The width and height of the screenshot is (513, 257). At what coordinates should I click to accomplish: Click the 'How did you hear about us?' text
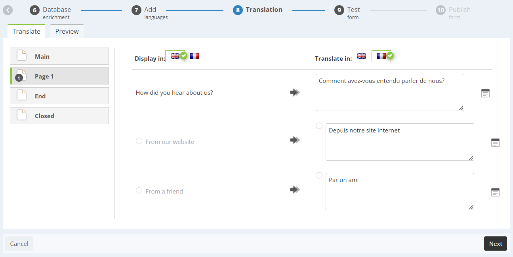coord(174,93)
